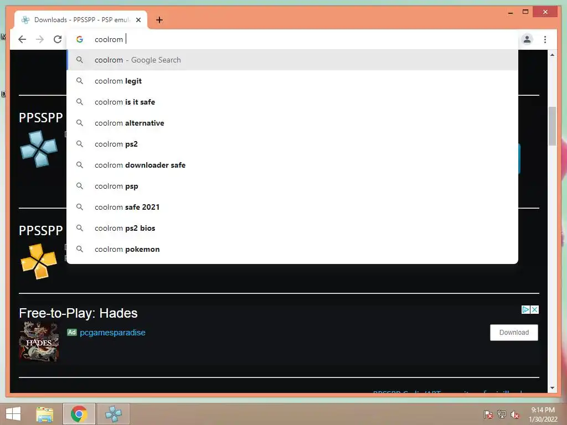
Task: Click the AdChoices triangle icon
Action: pos(525,310)
